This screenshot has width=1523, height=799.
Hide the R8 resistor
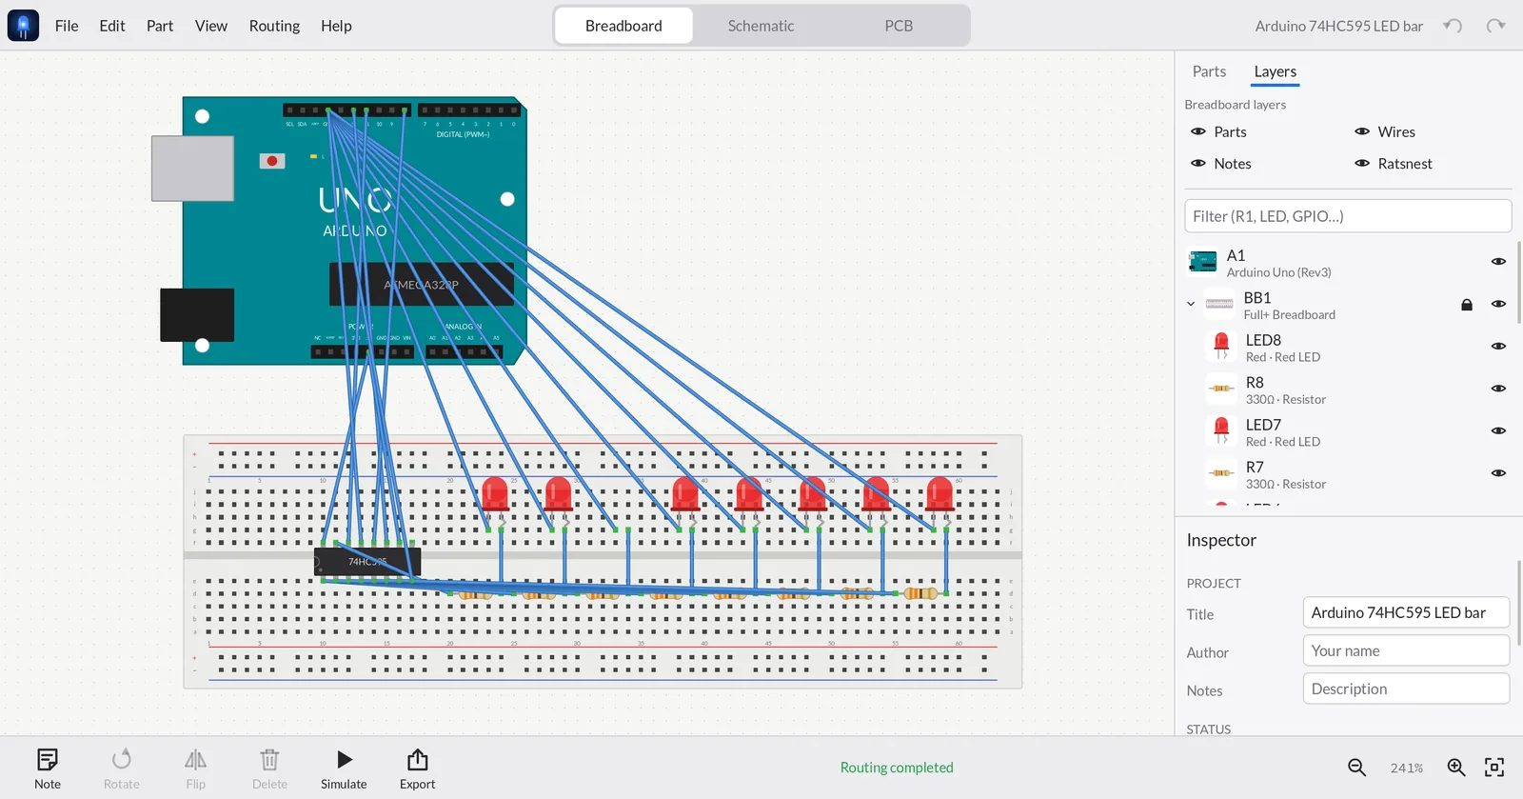point(1498,389)
